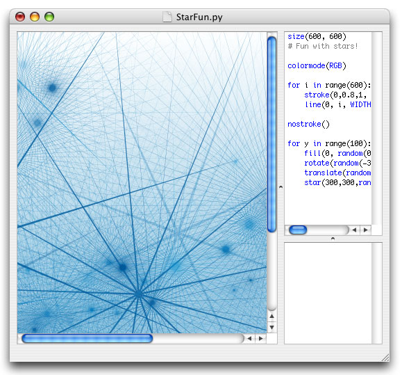The height and width of the screenshot is (375, 402).
Task: Click canvas horizontal scrollbar right arrow
Action: pos(261,339)
